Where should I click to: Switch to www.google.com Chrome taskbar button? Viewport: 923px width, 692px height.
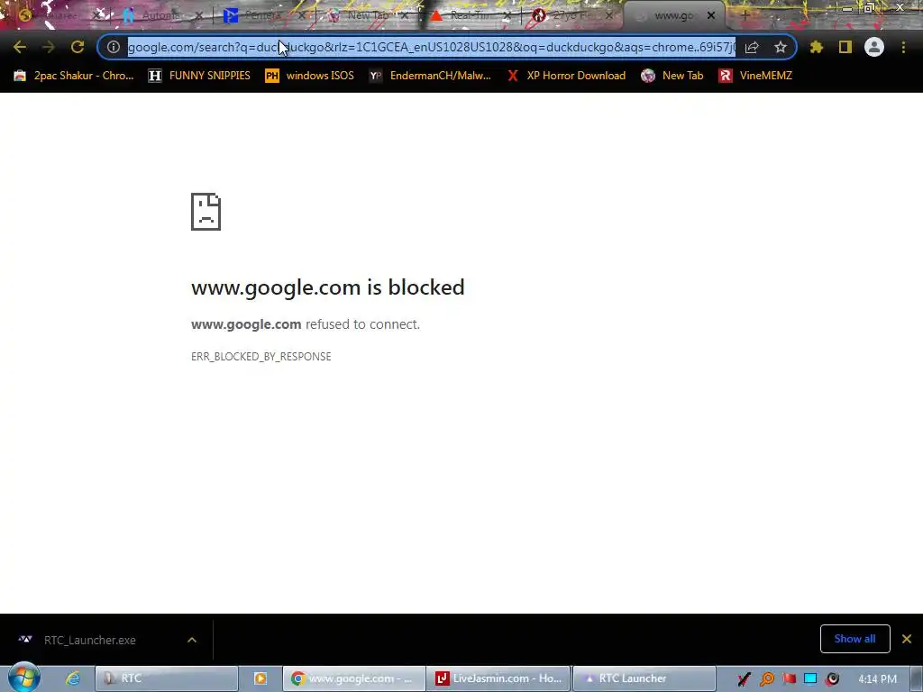click(x=353, y=678)
